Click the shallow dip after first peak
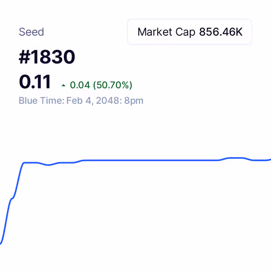Image resolution: width=271 pixels, height=271 pixels. (48, 165)
